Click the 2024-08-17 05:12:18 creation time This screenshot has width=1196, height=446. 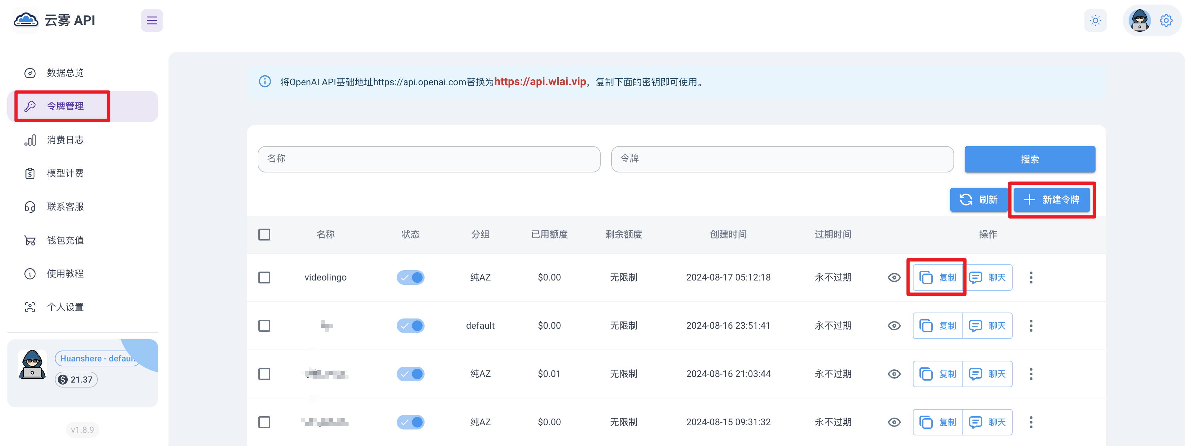(728, 278)
